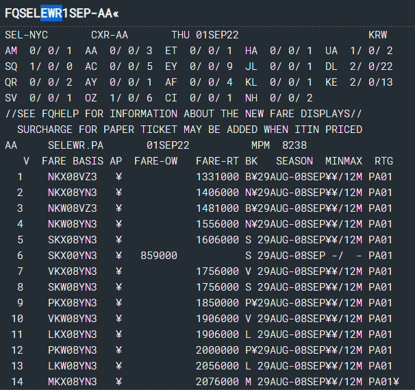Select fare basis NKX08VZ3

[x=73, y=177]
